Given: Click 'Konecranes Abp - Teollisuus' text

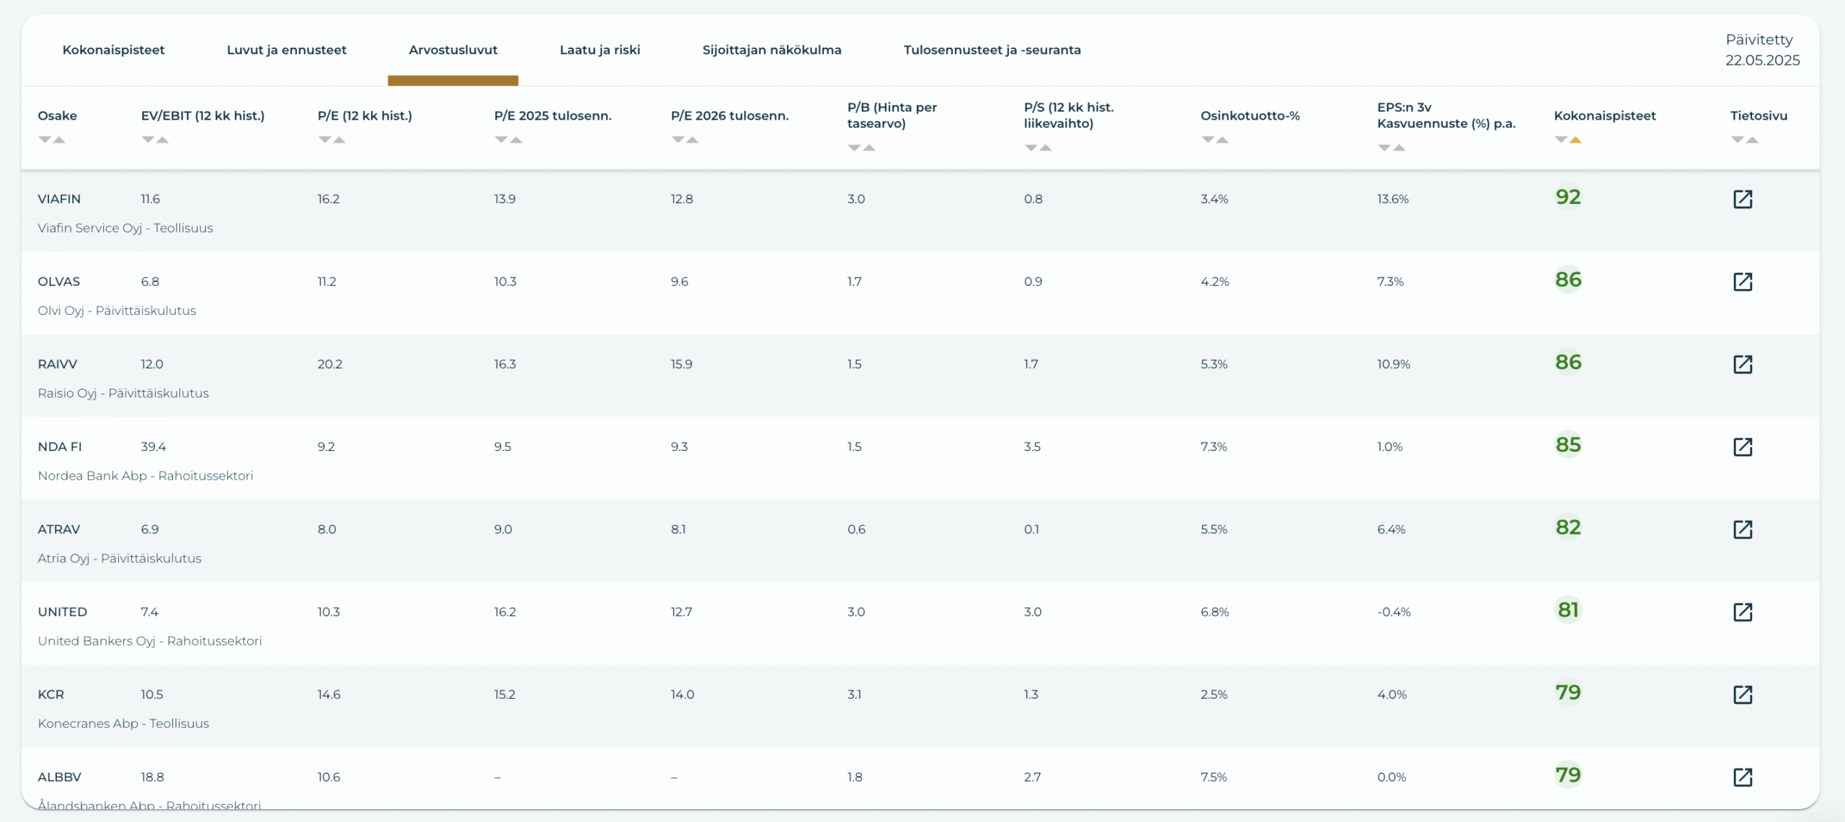Looking at the screenshot, I should 123,723.
